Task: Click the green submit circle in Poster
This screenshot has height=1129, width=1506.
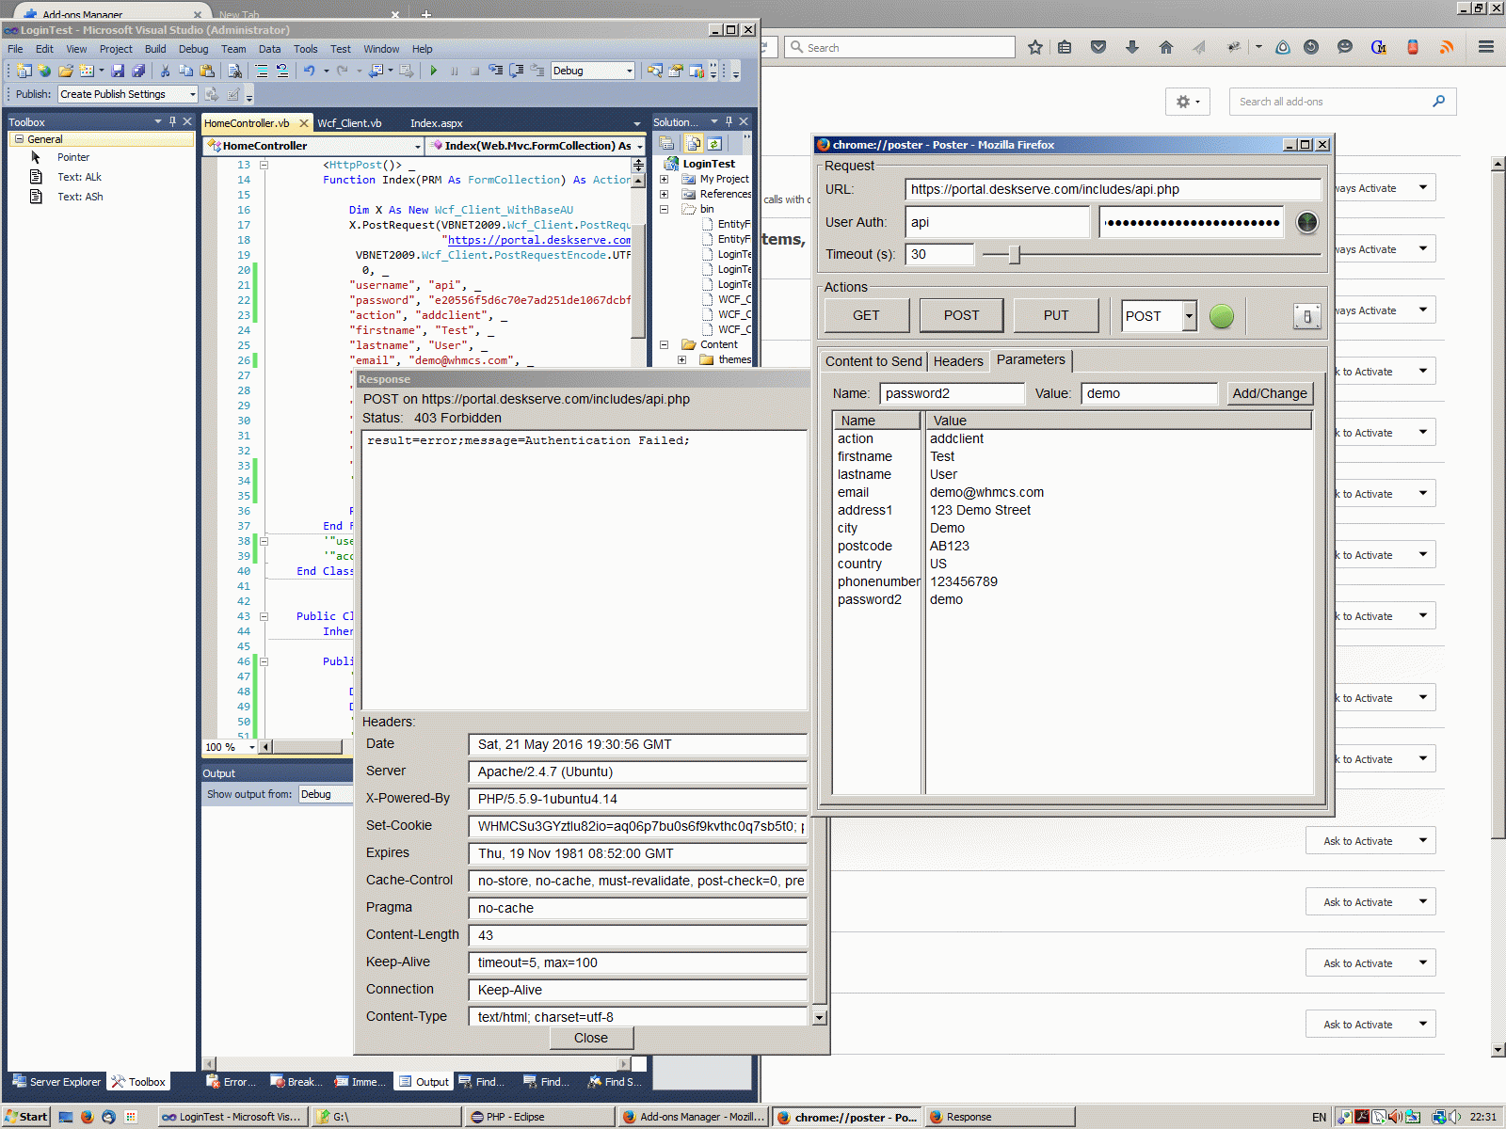Action: coord(1221,316)
